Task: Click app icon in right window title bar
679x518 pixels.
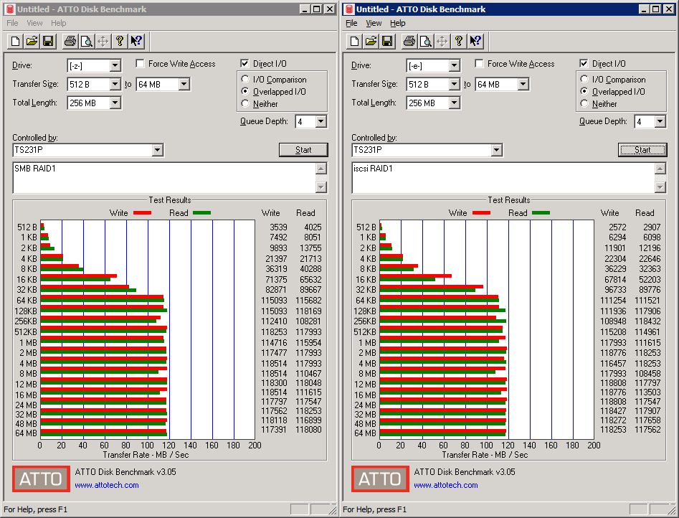Action: (x=349, y=9)
